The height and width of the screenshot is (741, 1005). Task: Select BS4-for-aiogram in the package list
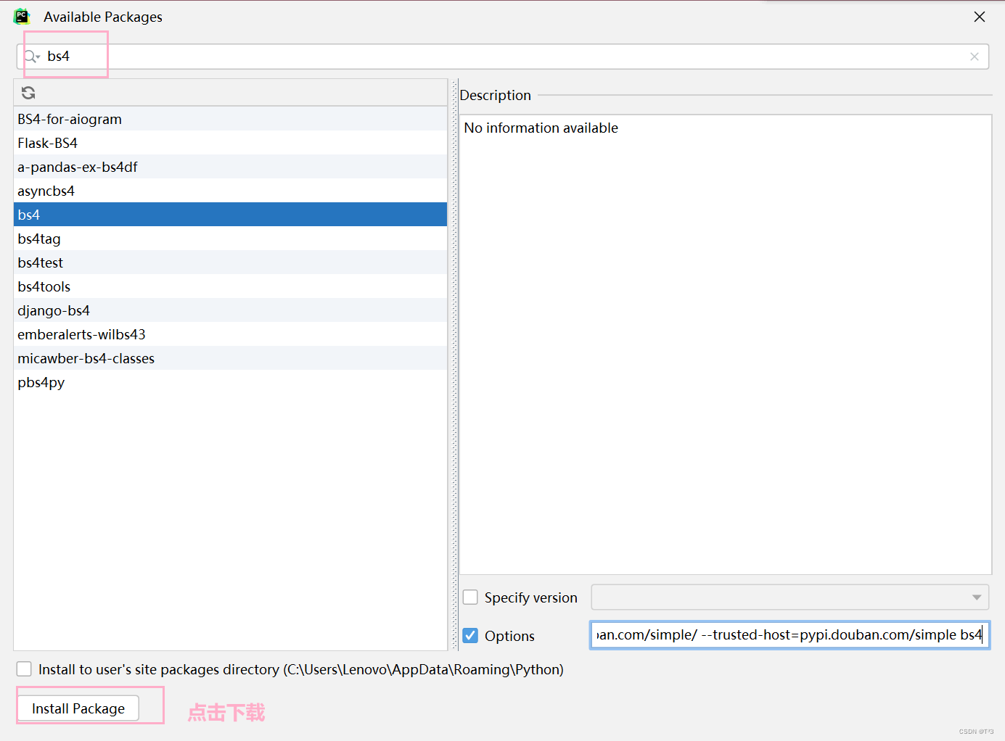click(230, 119)
